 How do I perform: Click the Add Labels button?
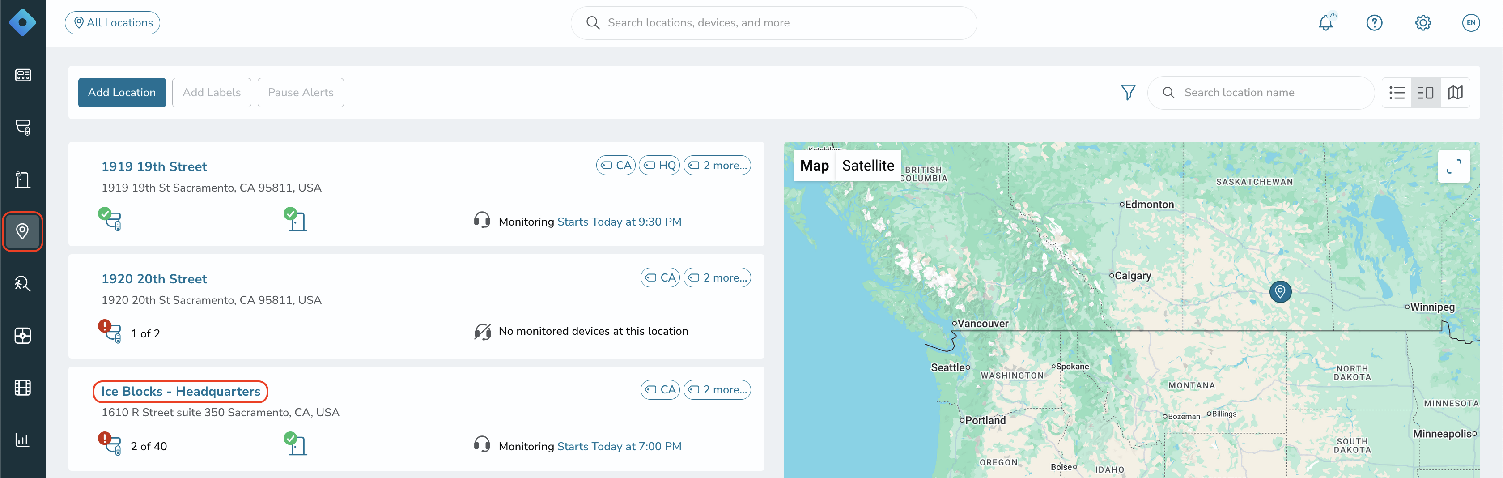[x=212, y=93]
